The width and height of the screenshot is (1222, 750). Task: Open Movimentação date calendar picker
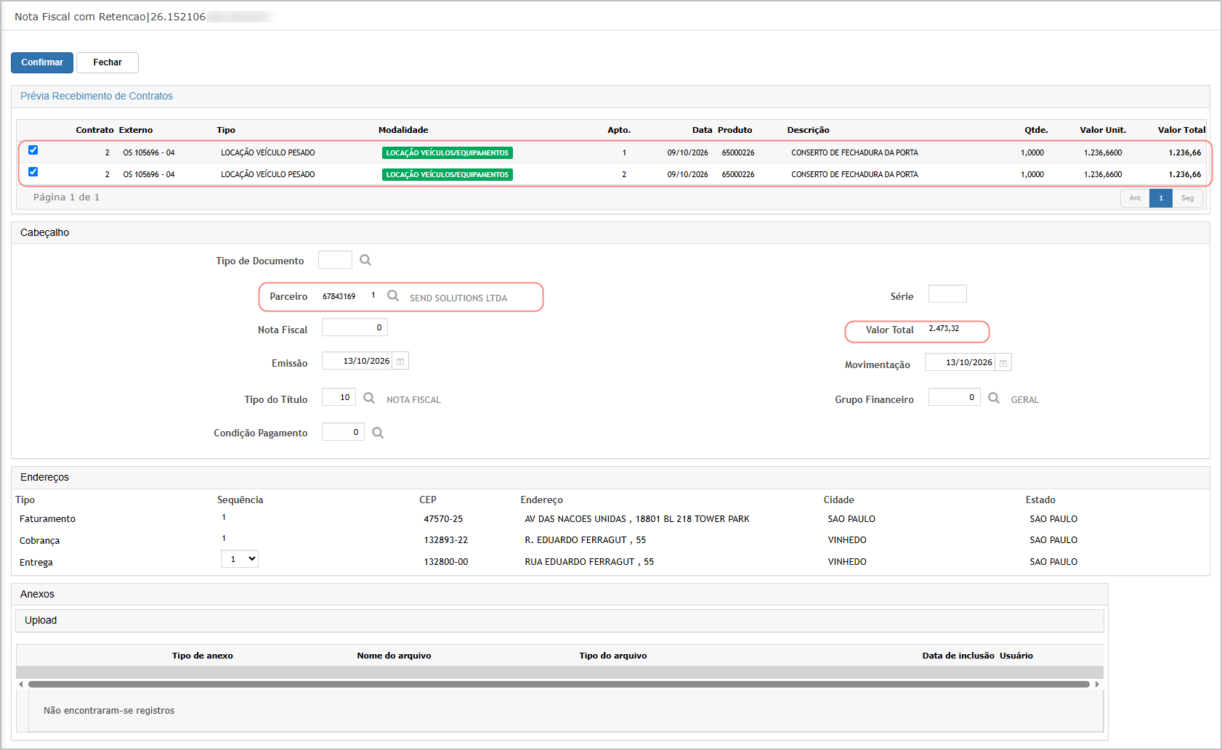point(1003,362)
